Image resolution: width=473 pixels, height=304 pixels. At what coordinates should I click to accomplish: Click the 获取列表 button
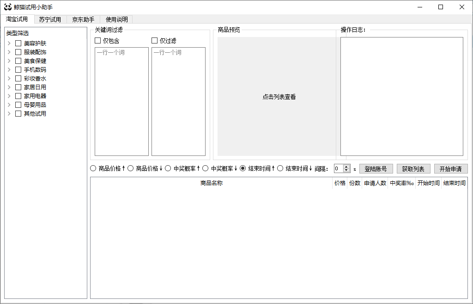(x=413, y=169)
